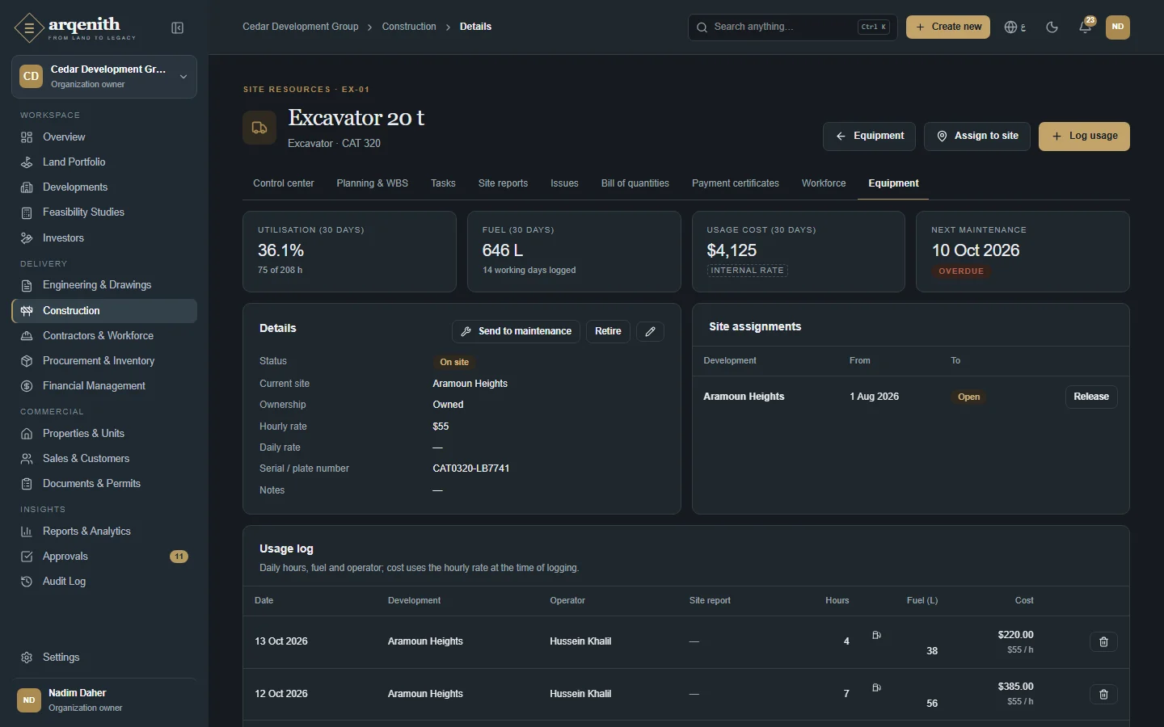This screenshot has width=1164, height=727.
Task: Toggle dark mode moon icon
Action: point(1052,27)
